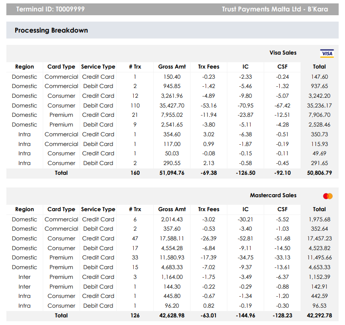Select Visa gross amount cell 35,427.70
This screenshot has width=345, height=325.
(172, 105)
